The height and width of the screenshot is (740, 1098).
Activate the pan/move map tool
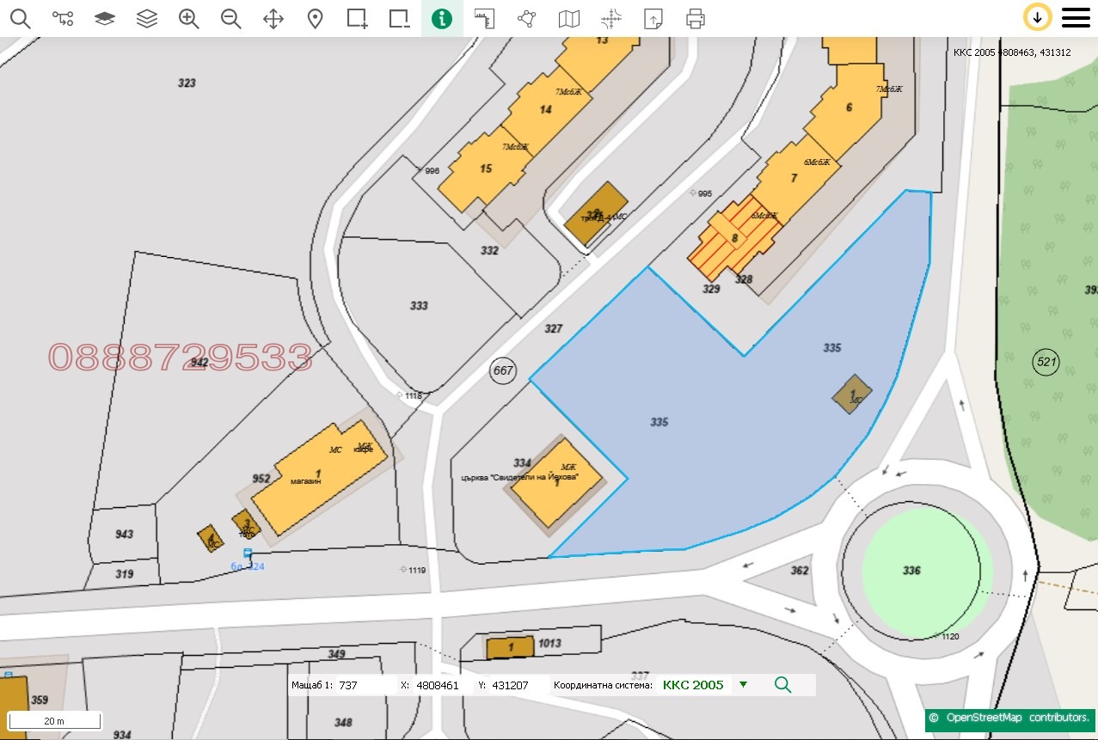click(x=273, y=17)
